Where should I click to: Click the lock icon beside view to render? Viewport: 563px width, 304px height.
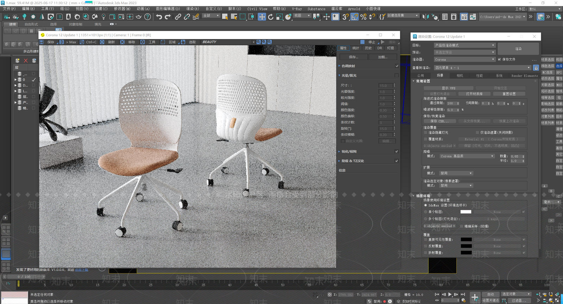(536, 68)
